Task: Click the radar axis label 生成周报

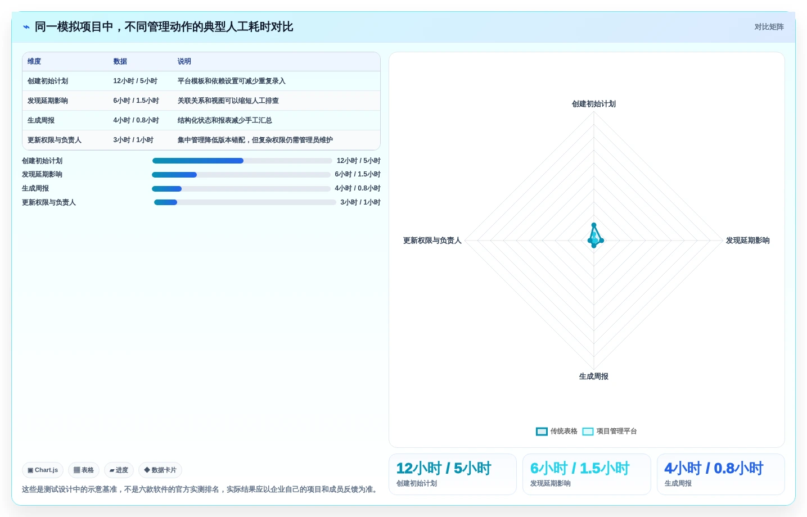Action: (594, 377)
